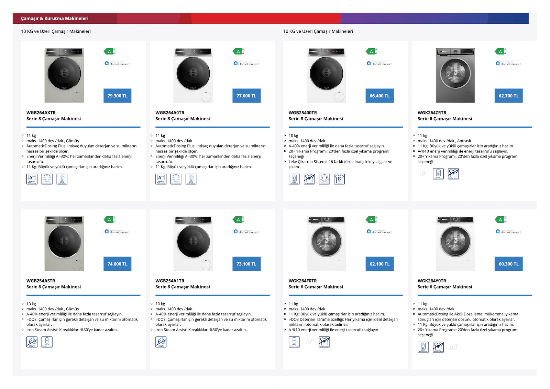Open the WGK264ZRTR anthracite washing machine image
Image resolution: width=550 pixels, height=389 pixels.
(455, 75)
